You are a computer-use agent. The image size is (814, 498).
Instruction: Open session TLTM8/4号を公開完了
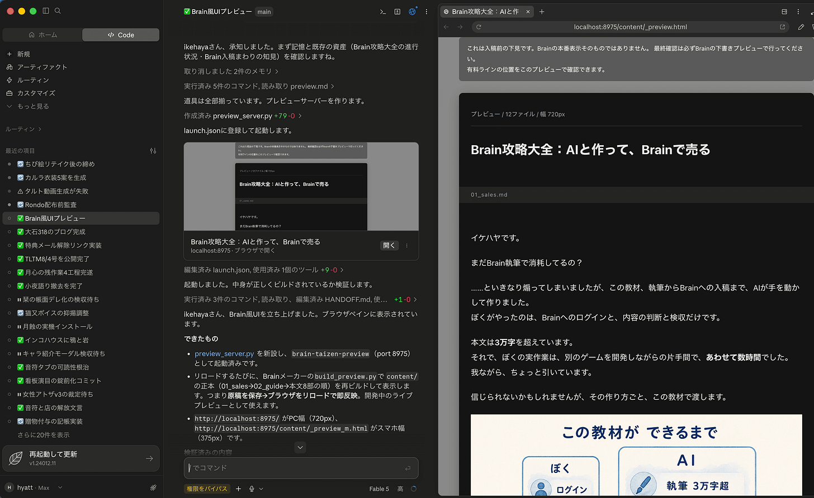[x=82, y=259]
